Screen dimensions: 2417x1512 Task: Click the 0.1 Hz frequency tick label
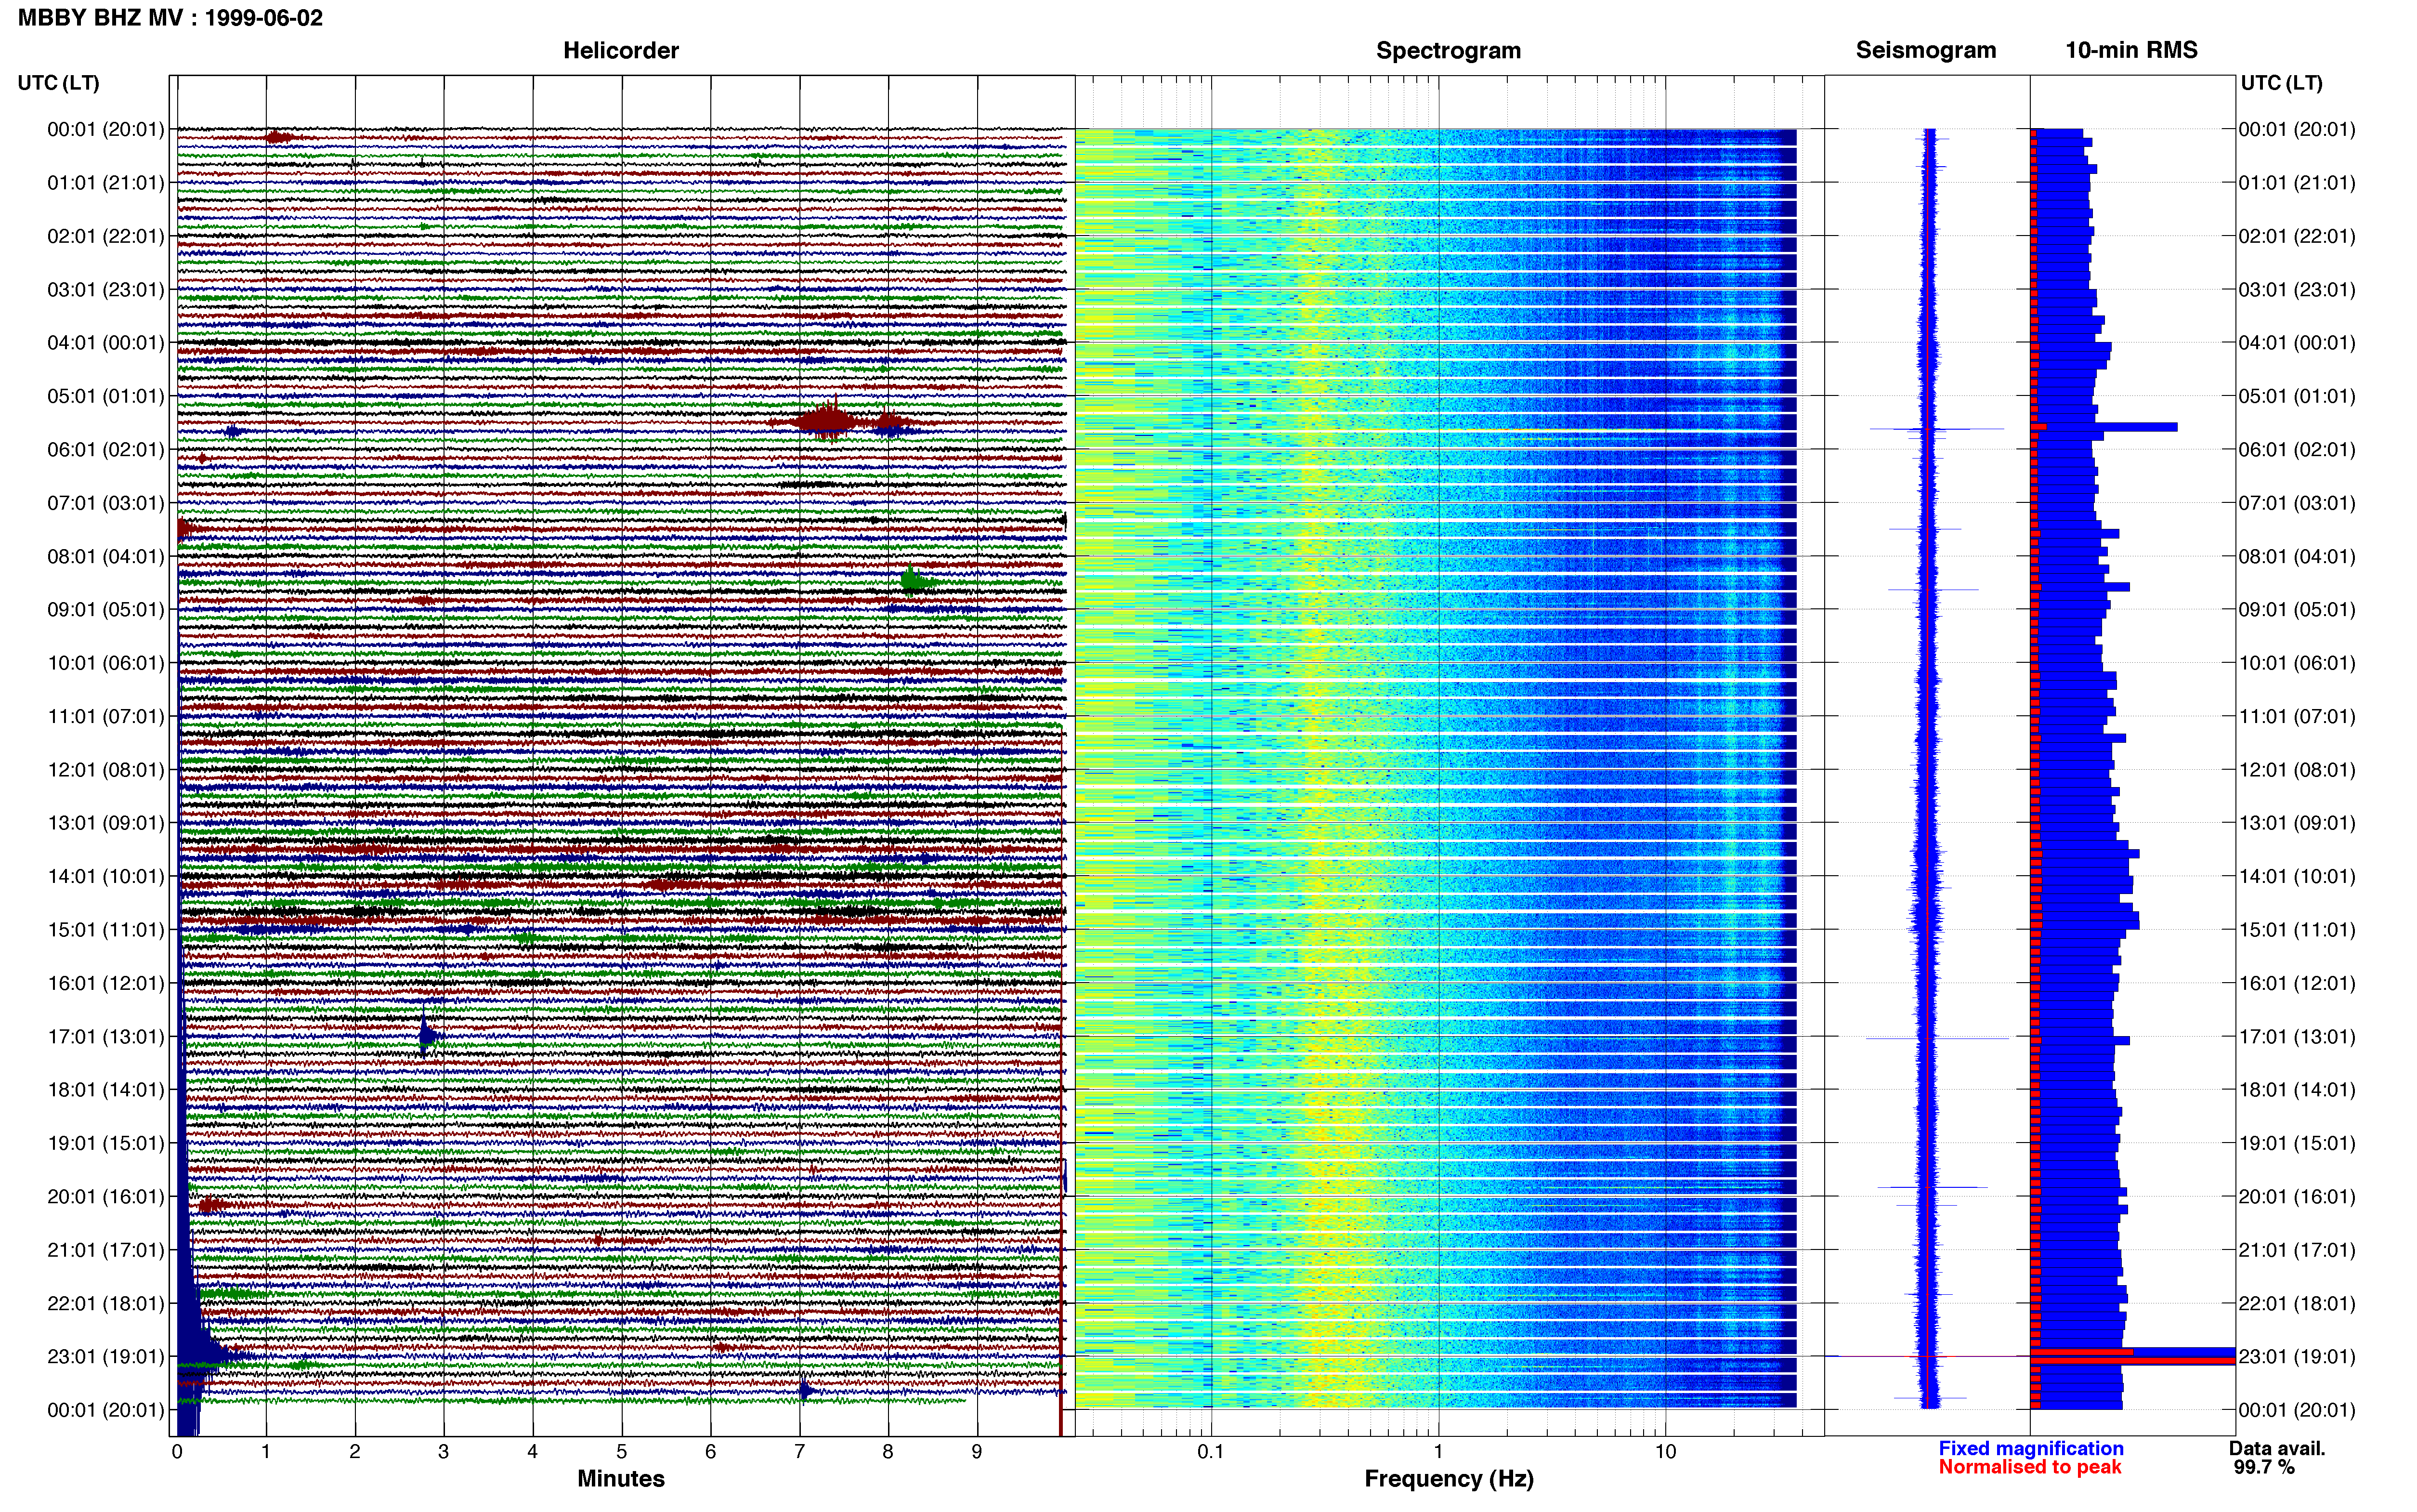pyautogui.click(x=1211, y=1452)
